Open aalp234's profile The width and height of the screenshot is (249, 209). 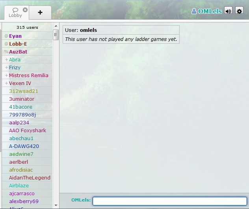click(27, 122)
